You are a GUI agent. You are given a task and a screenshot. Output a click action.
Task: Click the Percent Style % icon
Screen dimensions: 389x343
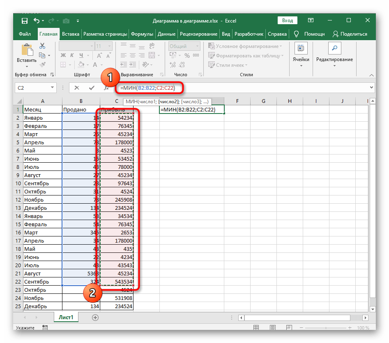point(187,55)
